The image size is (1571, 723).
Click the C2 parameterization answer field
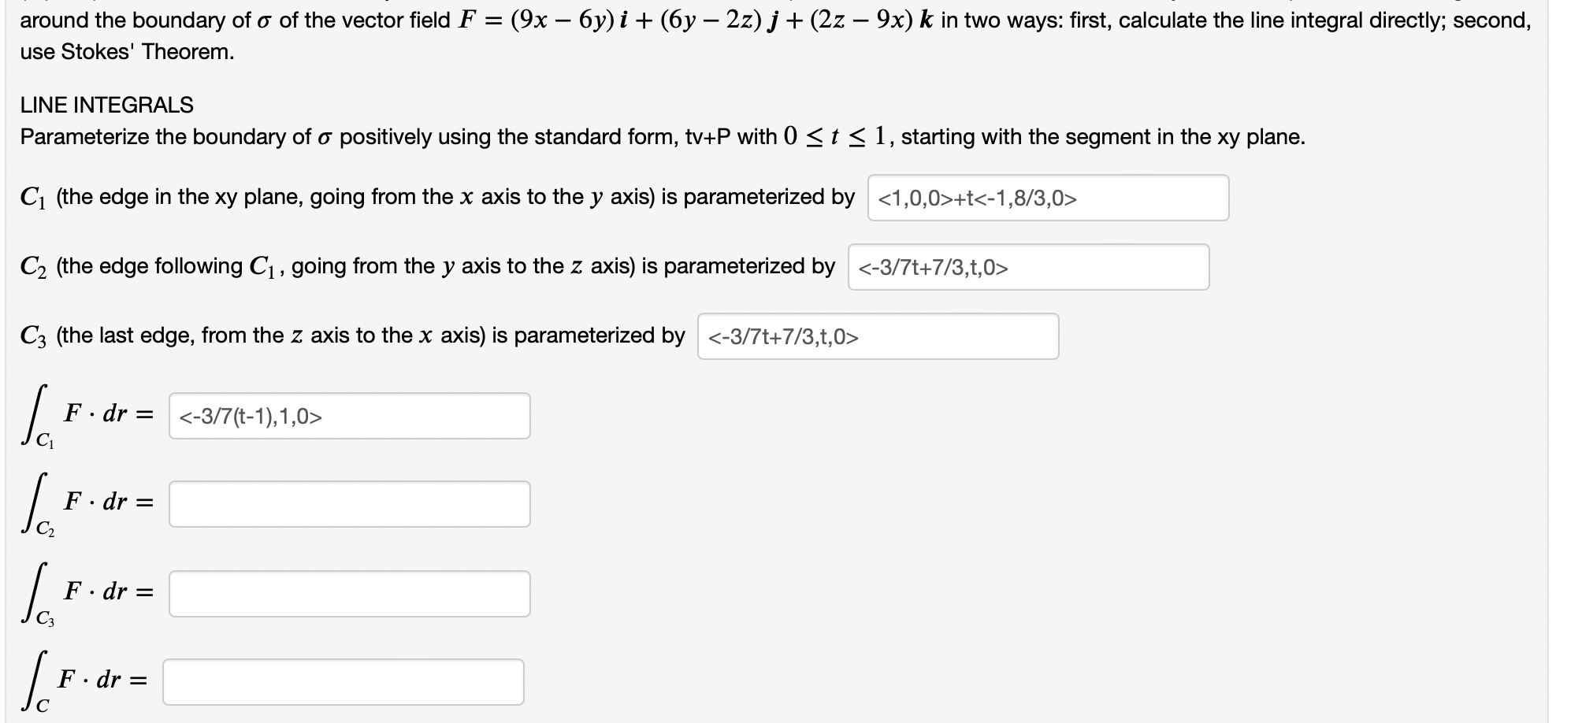(x=1028, y=267)
